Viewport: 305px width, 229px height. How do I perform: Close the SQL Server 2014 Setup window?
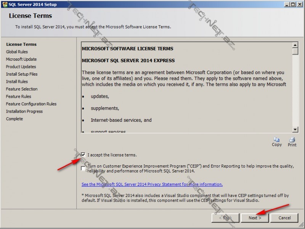(x=299, y=4)
